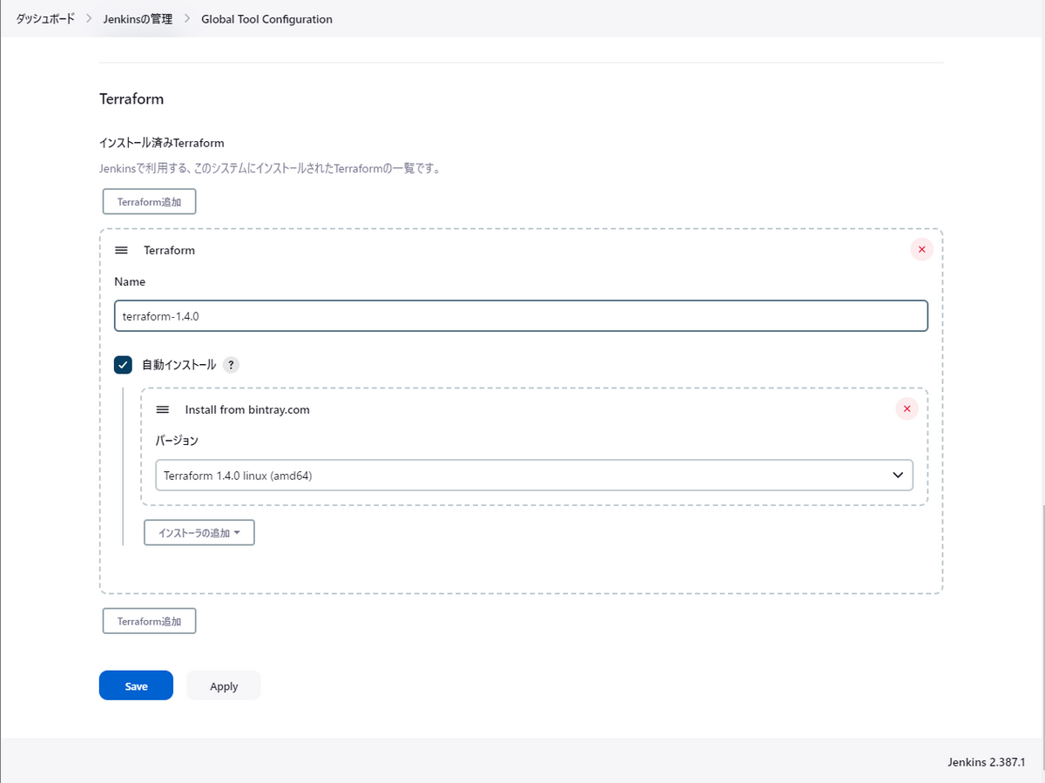1045x783 pixels.
Task: Go to ダッシュボード breadcrumb
Action: [45, 18]
